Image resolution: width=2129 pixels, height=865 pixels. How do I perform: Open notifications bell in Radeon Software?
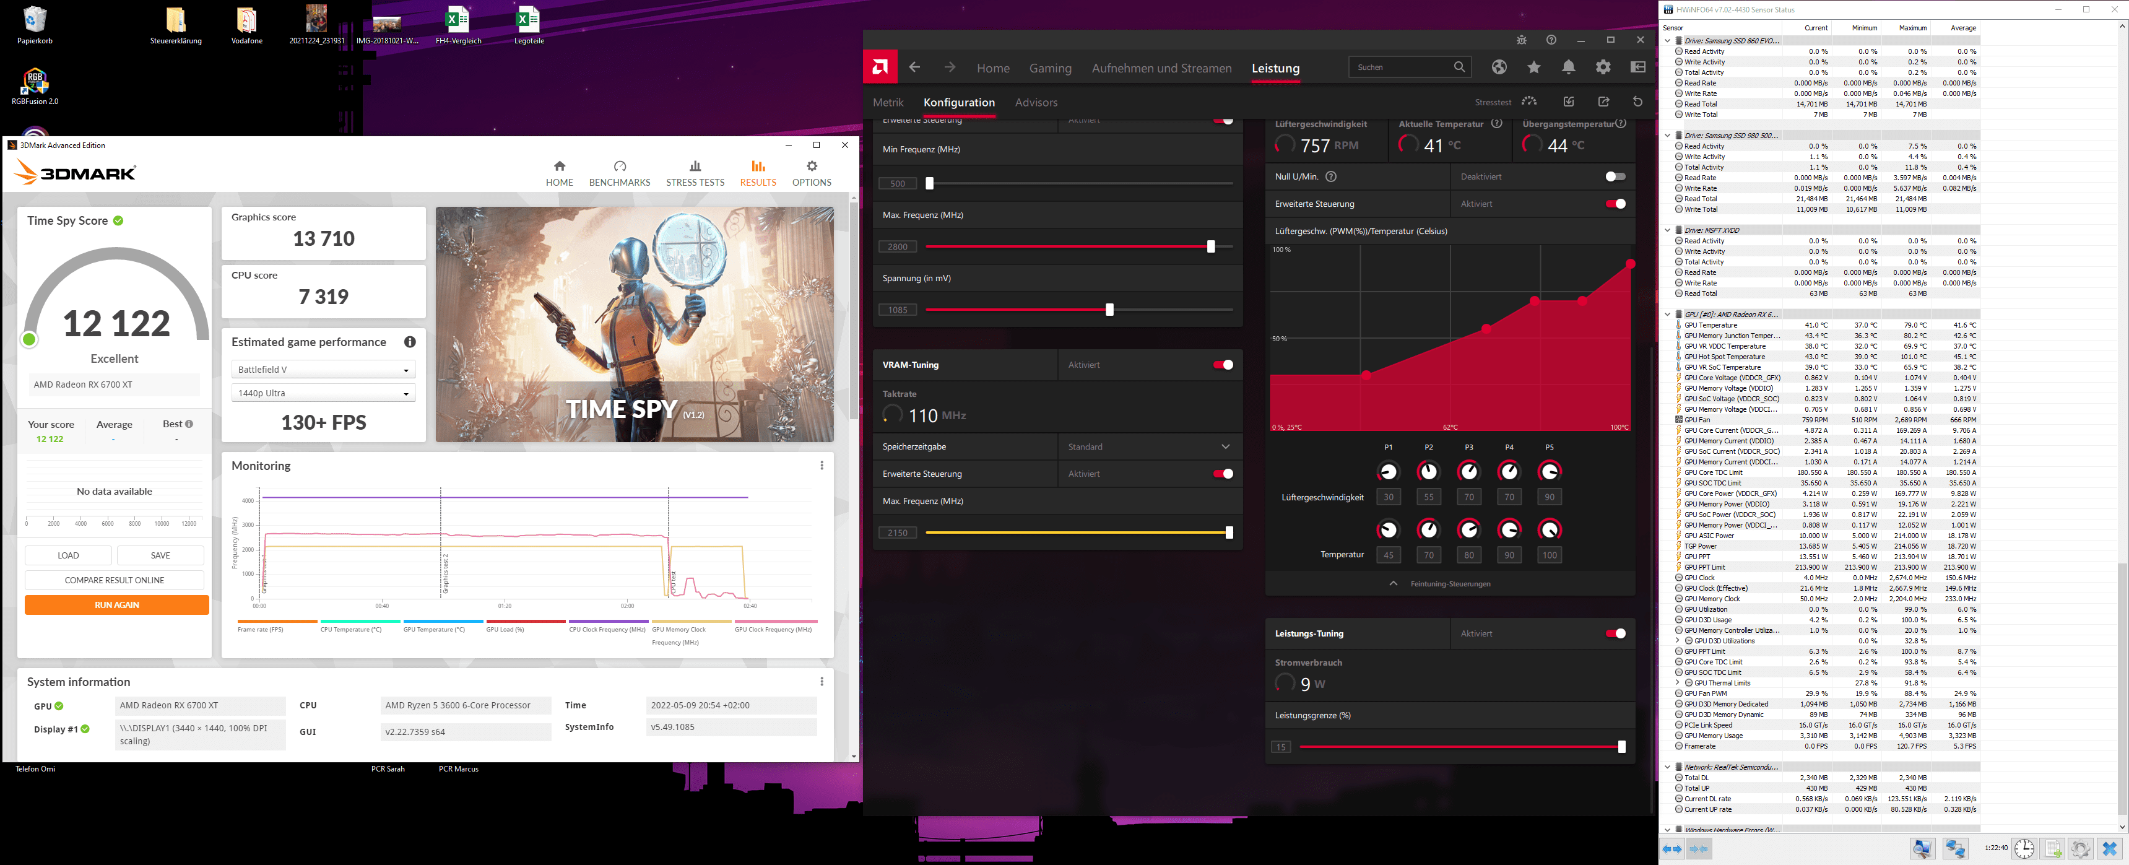[x=1569, y=67]
